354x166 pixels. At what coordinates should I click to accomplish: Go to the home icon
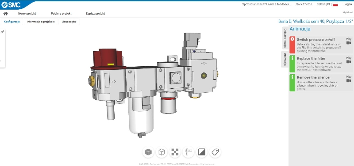6,14
